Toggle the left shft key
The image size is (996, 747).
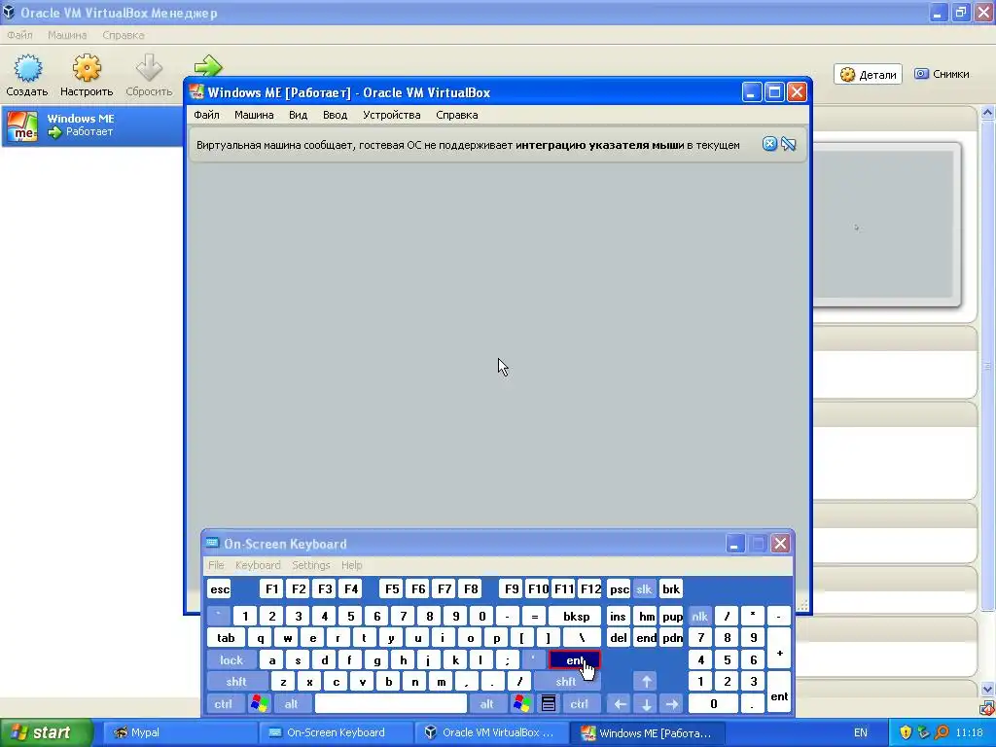(235, 682)
